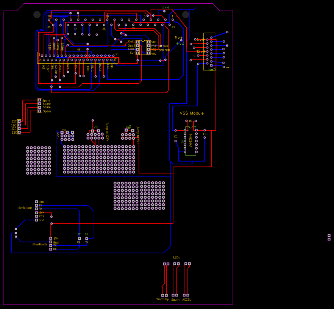Select capacitor C1 pad
Screen dimensions: 334x309
[204, 137]
